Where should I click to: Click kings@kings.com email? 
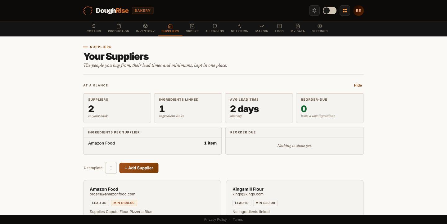coord(248,194)
